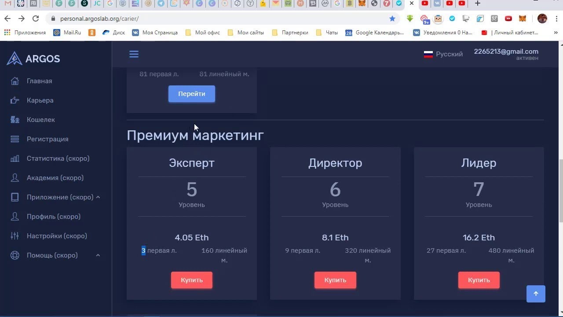563x317 pixels.
Task: Open the Диск bookmark
Action: [113, 33]
